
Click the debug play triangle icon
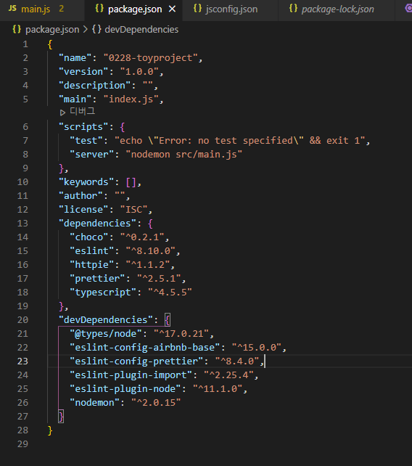[x=62, y=113]
